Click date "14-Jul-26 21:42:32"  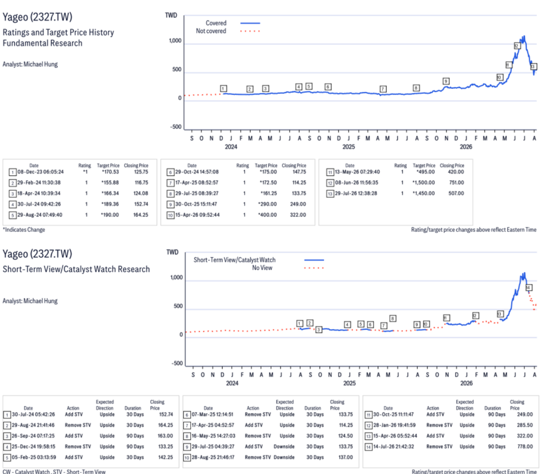pos(394,446)
